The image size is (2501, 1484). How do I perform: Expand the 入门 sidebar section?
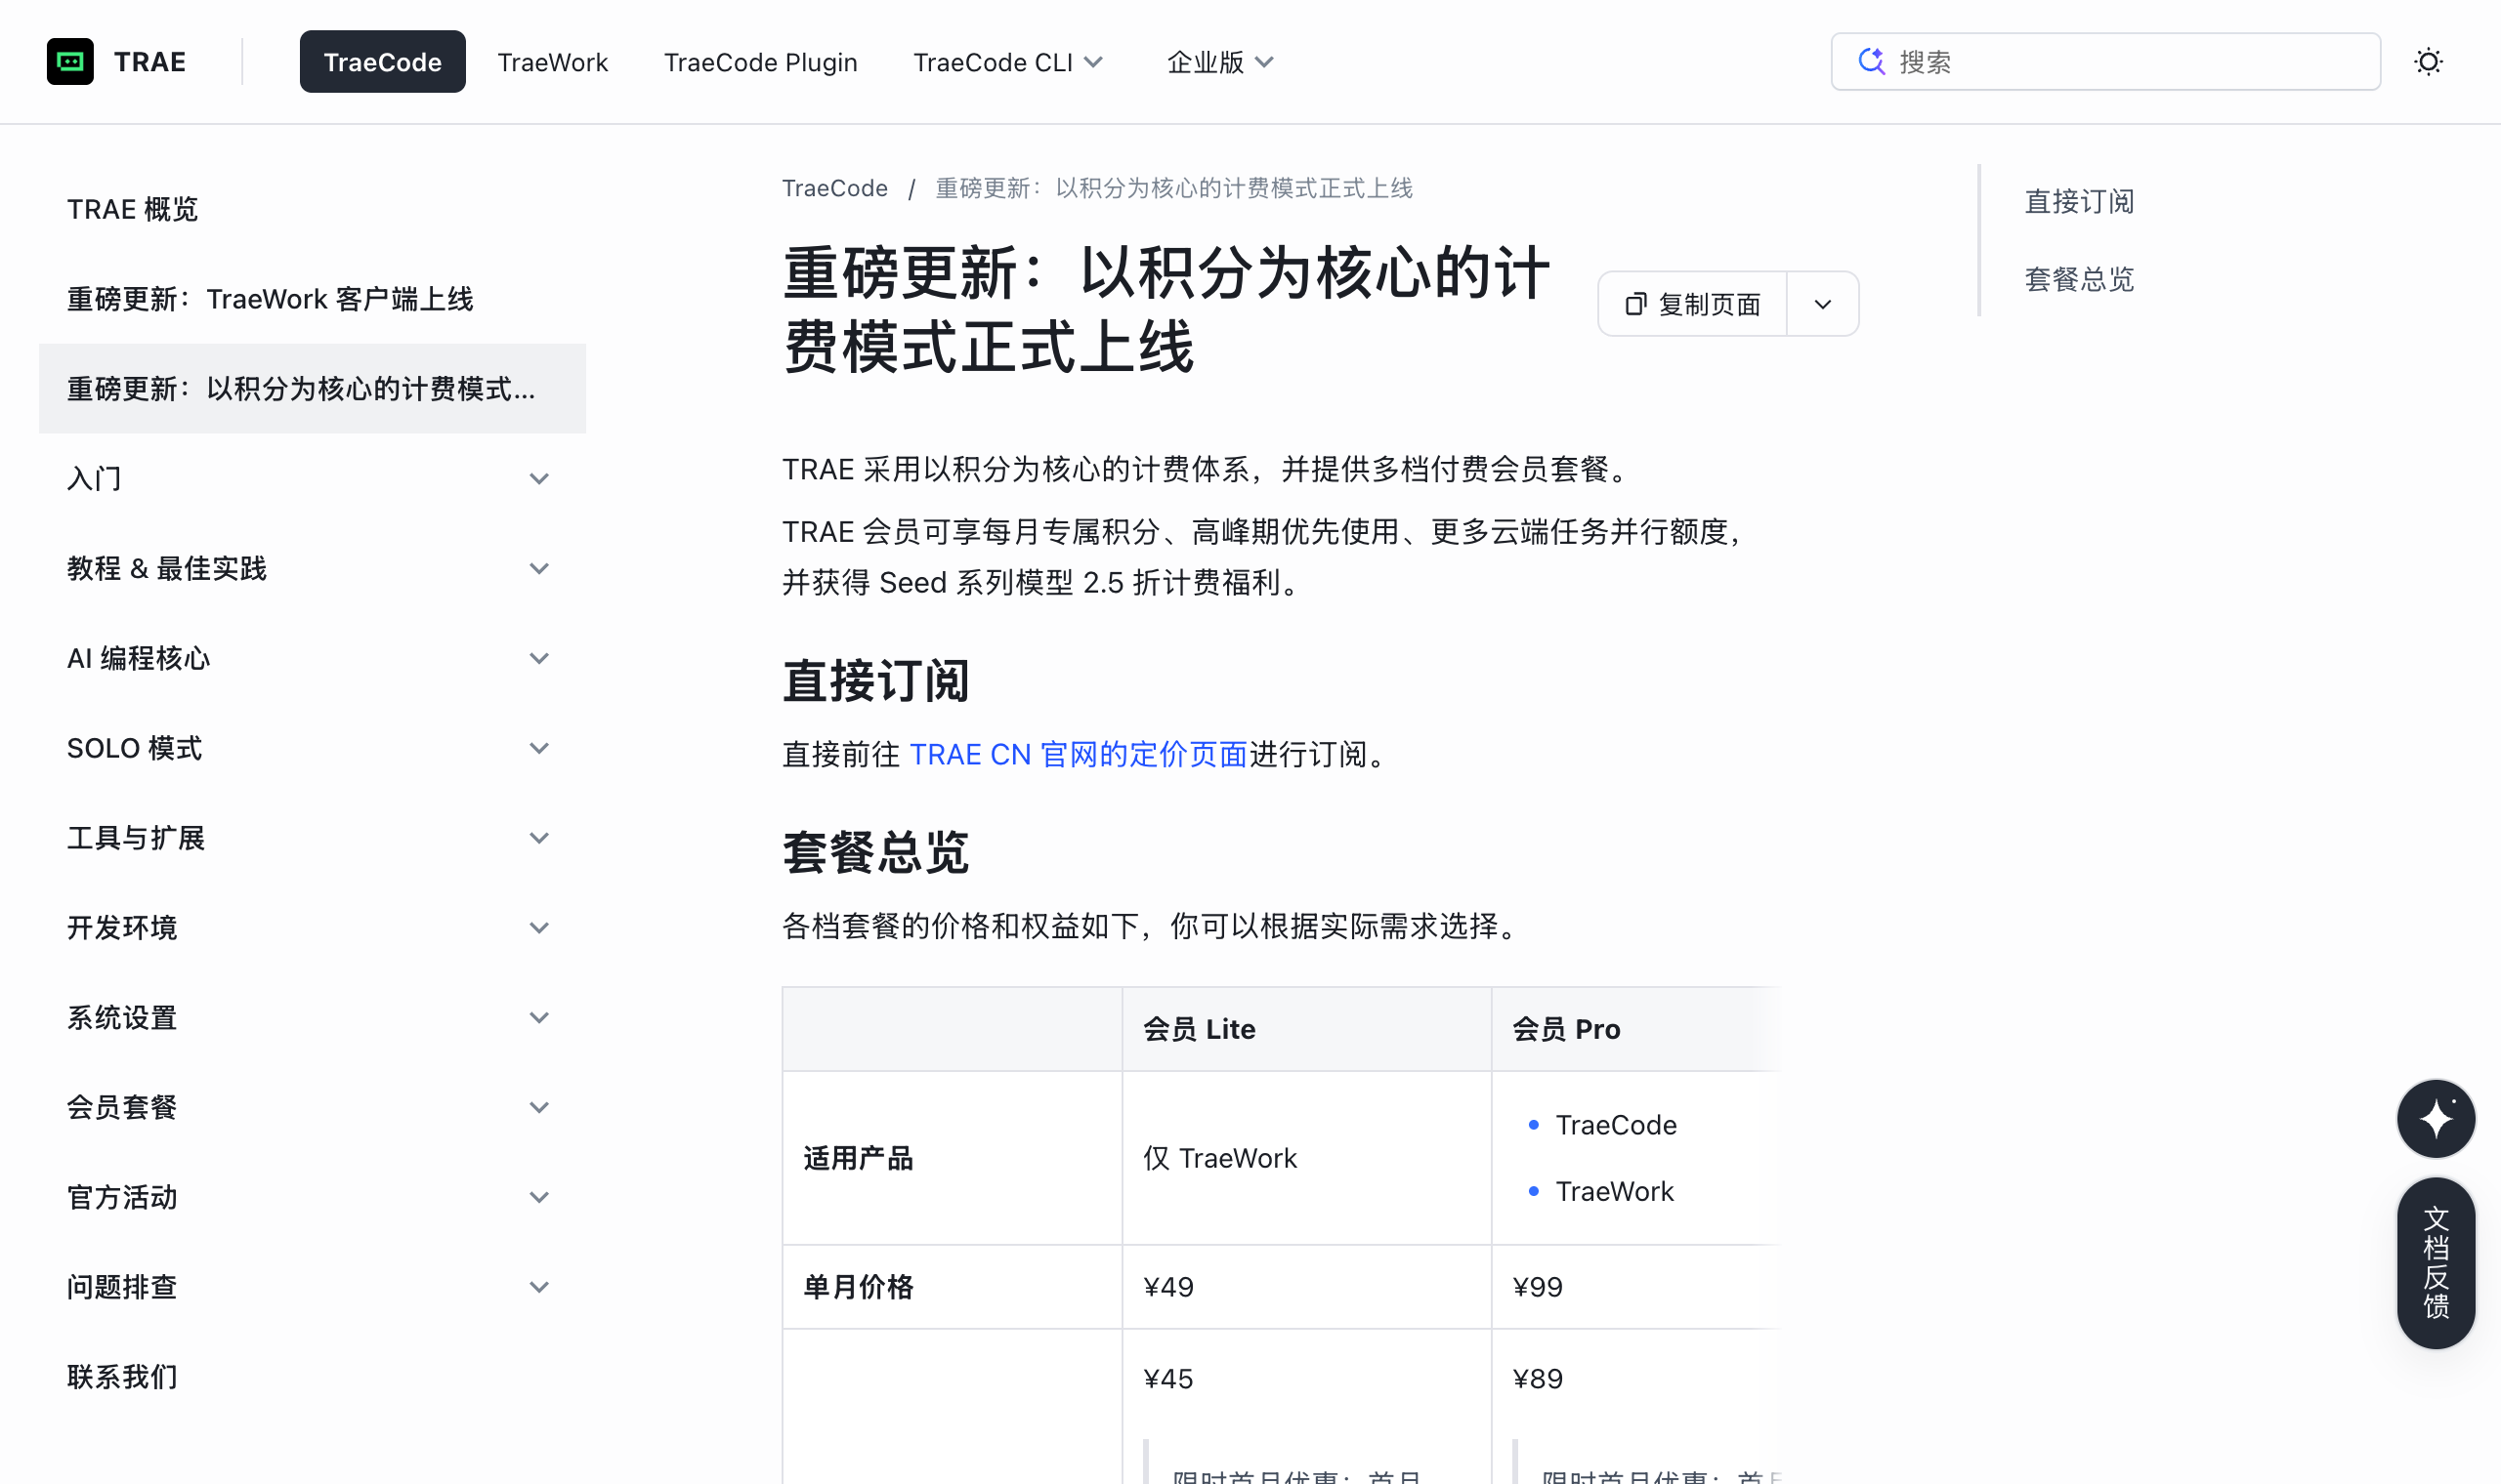[x=312, y=478]
